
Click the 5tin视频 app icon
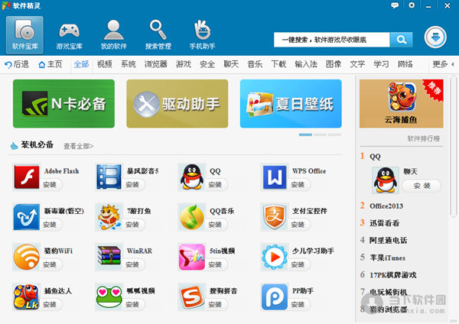191,257
